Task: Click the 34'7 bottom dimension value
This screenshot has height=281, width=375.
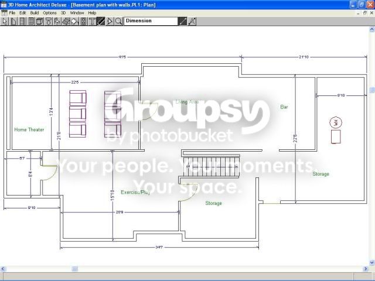Action: (x=159, y=247)
